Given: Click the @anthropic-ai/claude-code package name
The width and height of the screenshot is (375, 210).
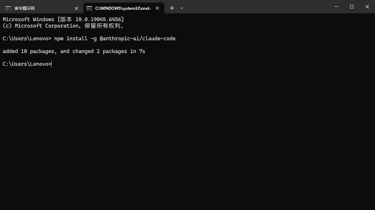Looking at the screenshot, I should coord(137,39).
